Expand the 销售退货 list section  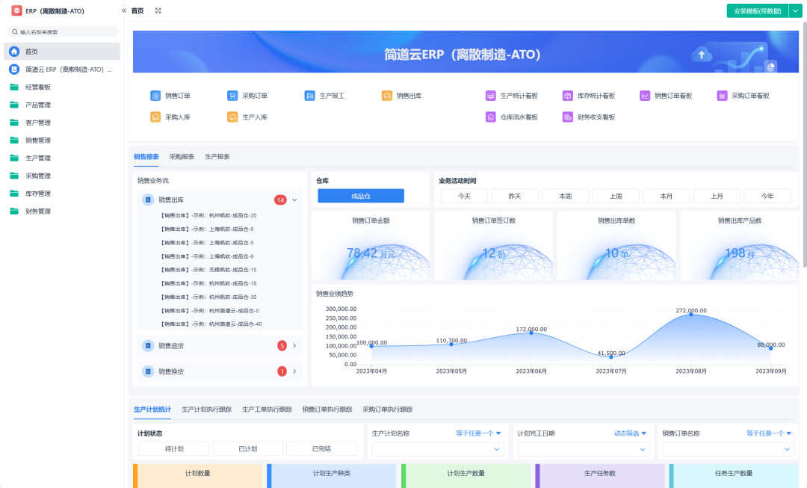pos(294,345)
